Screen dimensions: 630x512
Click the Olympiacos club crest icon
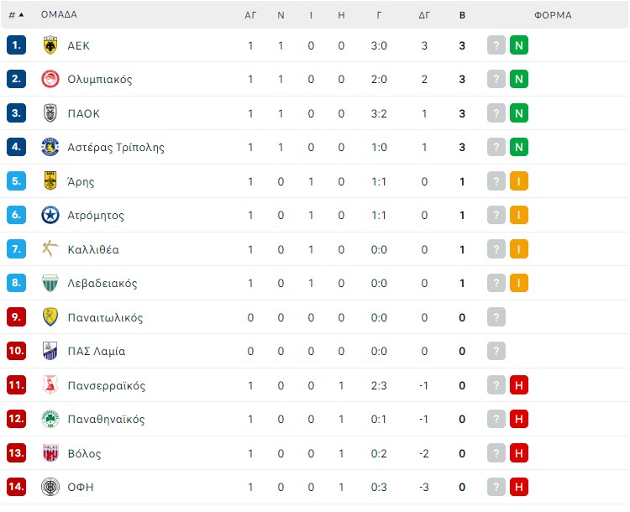pos(50,80)
